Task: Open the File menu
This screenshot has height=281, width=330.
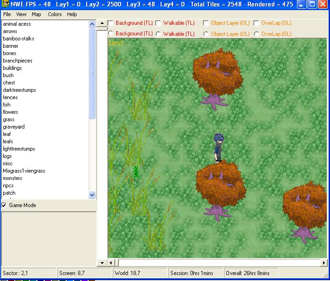Action: (7, 14)
